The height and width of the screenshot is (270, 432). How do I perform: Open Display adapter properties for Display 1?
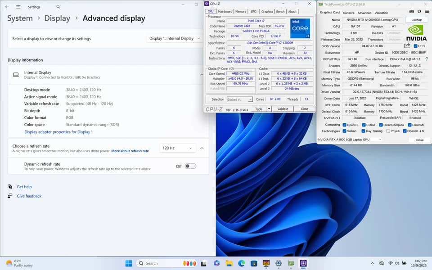[x=58, y=132]
